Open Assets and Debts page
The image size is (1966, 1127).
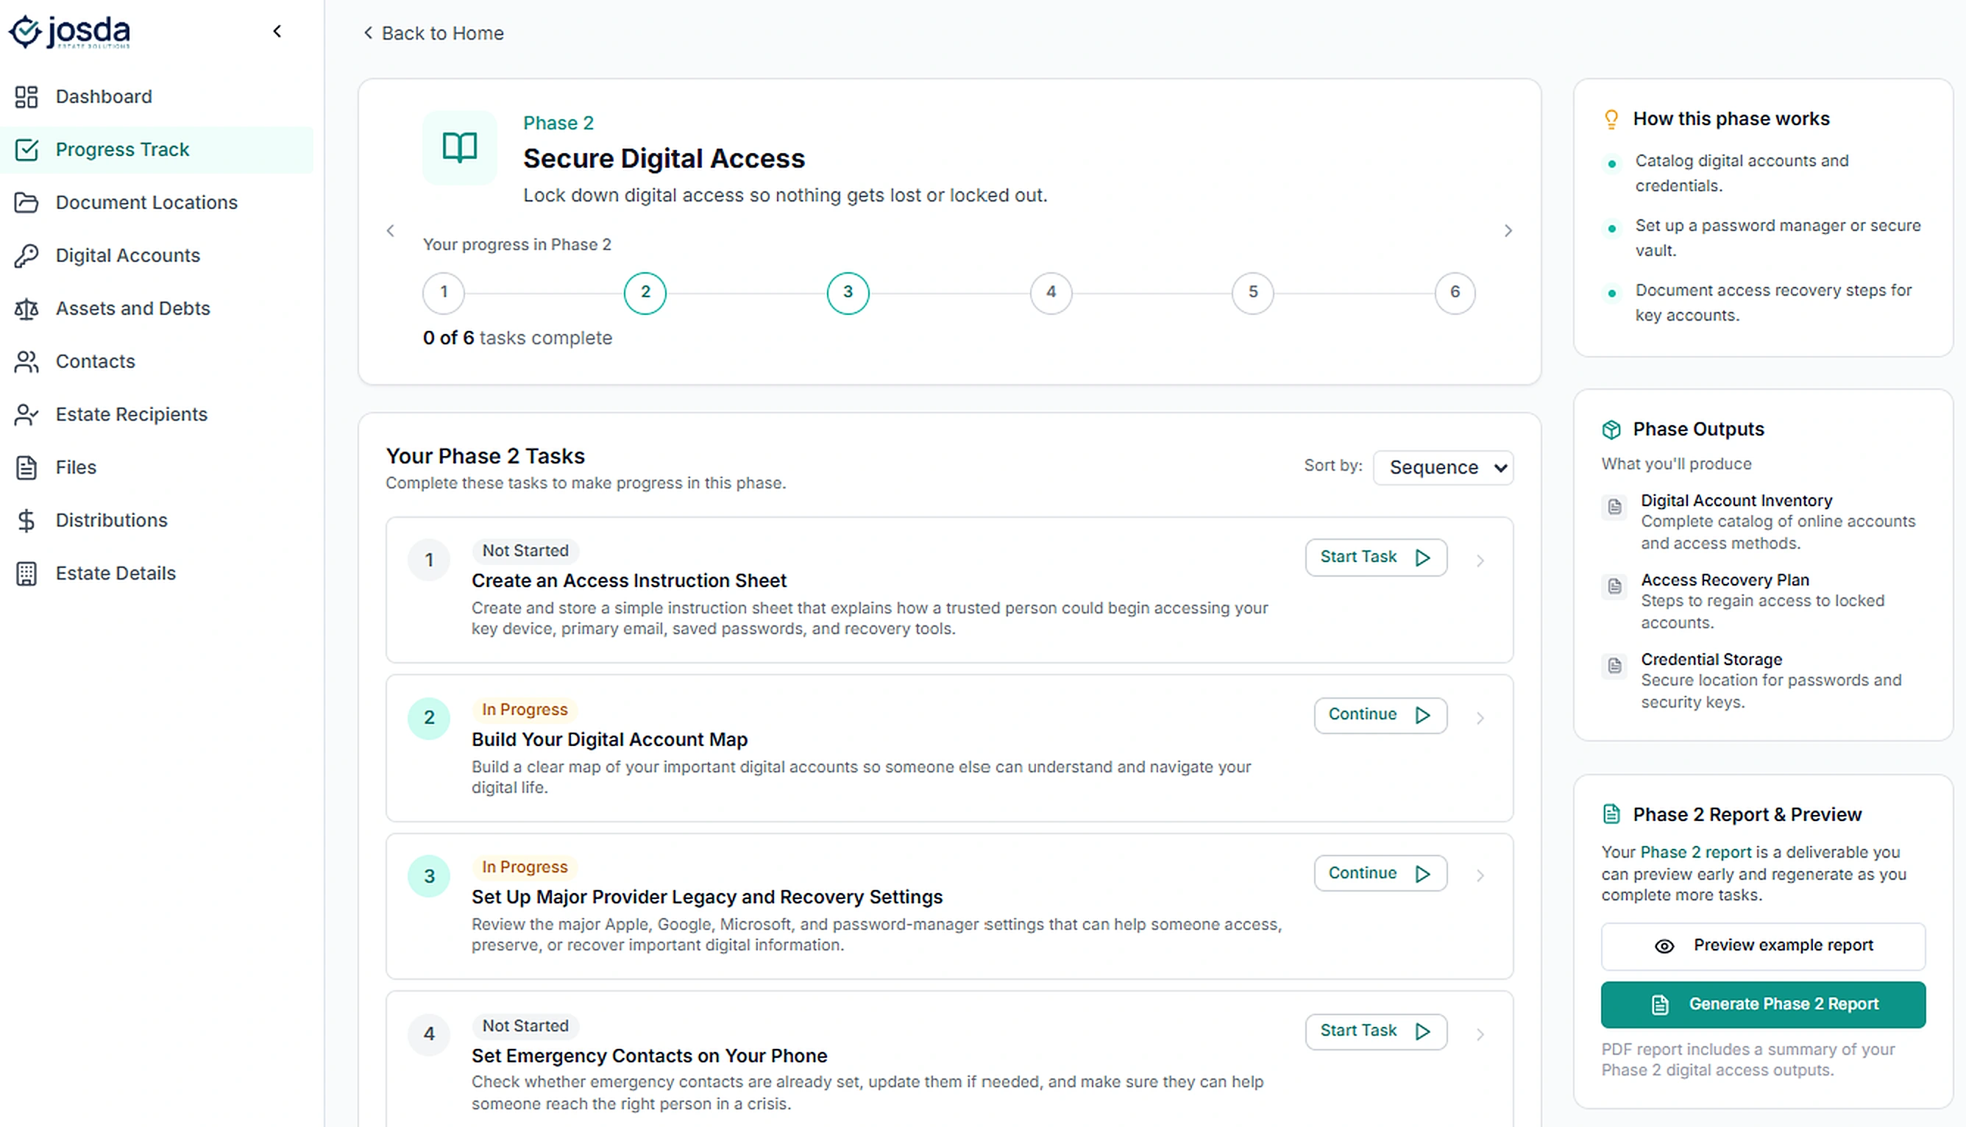pos(156,308)
